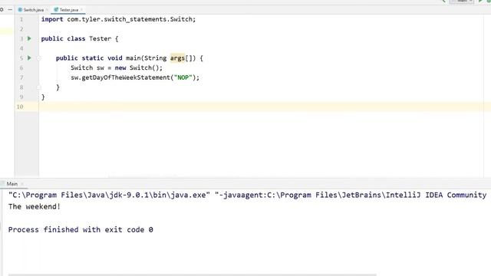Collapse code at the line 8 fold marker
The image size is (491, 276).
[x=39, y=87]
